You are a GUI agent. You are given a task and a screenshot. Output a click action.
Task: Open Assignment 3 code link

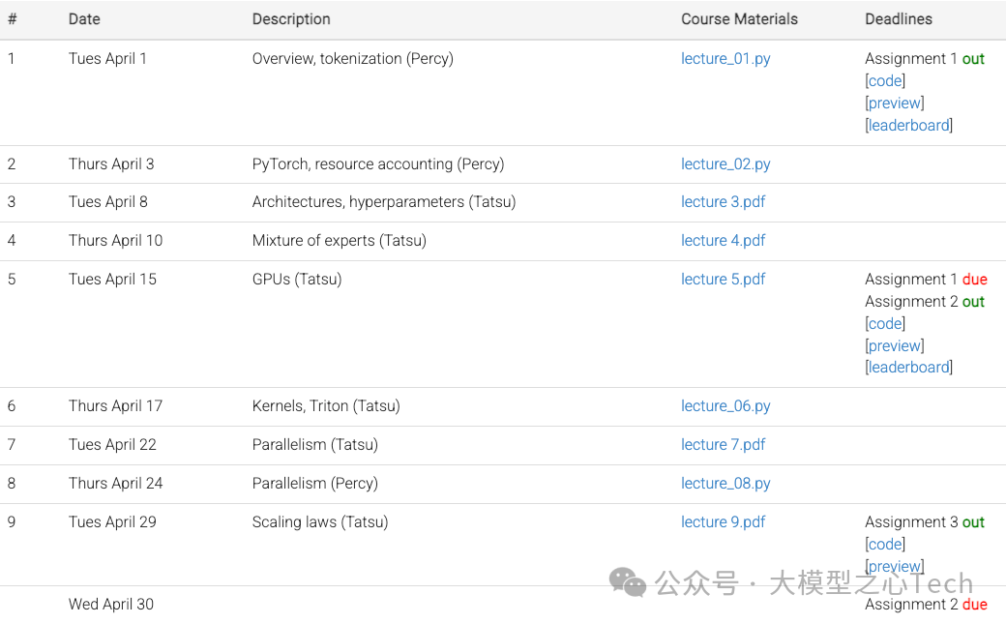pos(885,545)
